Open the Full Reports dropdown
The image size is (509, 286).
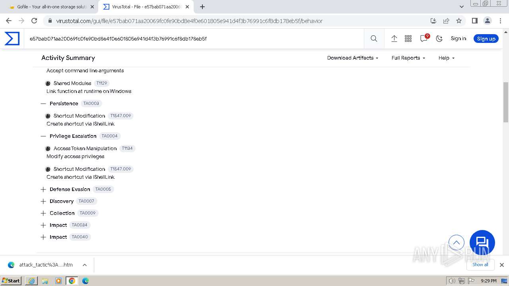(x=408, y=58)
